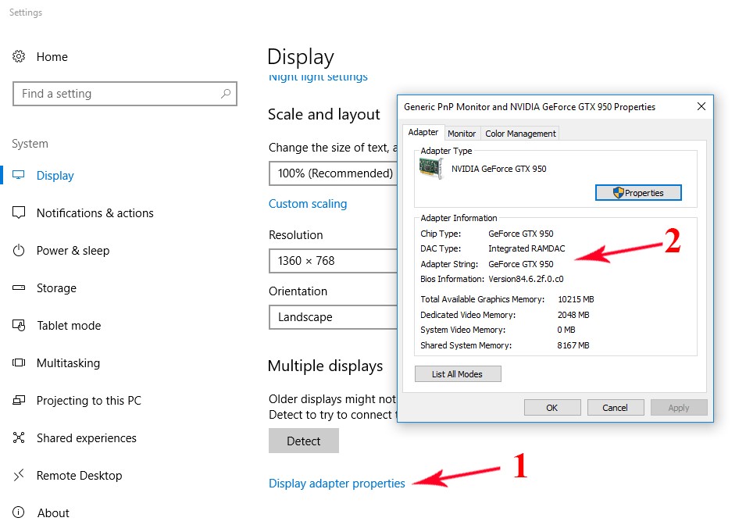Open Storage settings
This screenshot has height=532, width=746.
tap(56, 288)
